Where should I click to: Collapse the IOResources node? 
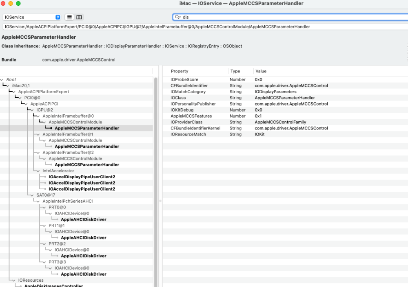click(14, 280)
